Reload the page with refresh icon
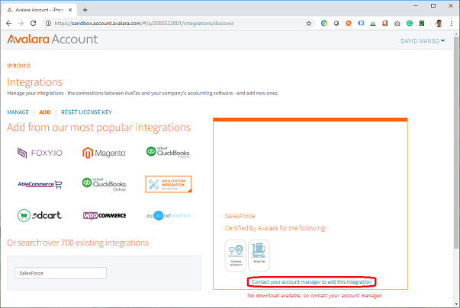The width and height of the screenshot is (460, 308). [x=33, y=24]
